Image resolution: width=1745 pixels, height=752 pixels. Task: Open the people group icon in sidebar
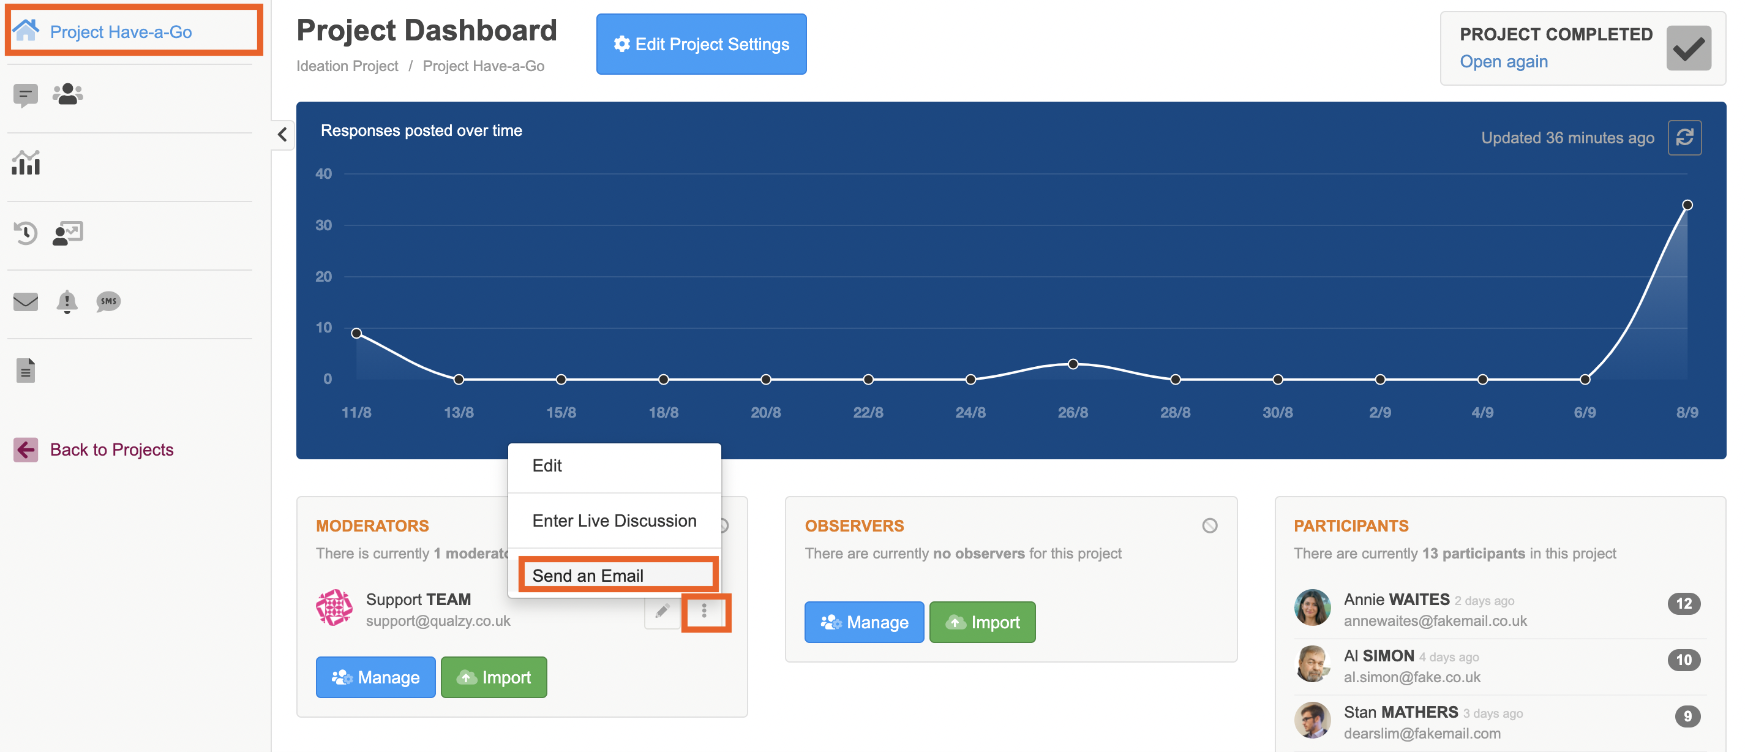pyautogui.click(x=68, y=94)
